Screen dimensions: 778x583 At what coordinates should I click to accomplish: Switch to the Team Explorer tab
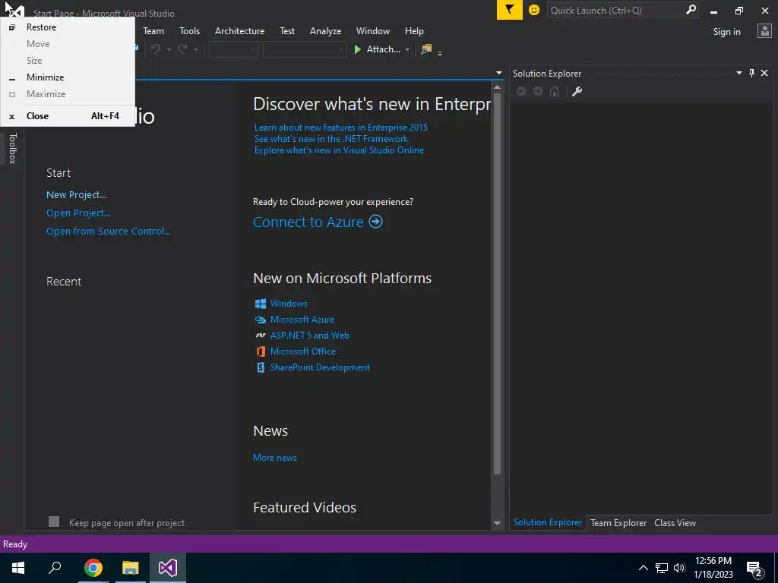pos(618,522)
